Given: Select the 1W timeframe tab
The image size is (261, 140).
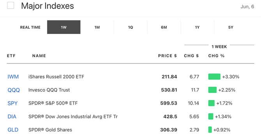Looking at the screenshot, I should (x=64, y=27).
